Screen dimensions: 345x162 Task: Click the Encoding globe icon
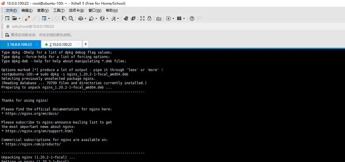click(102, 18)
